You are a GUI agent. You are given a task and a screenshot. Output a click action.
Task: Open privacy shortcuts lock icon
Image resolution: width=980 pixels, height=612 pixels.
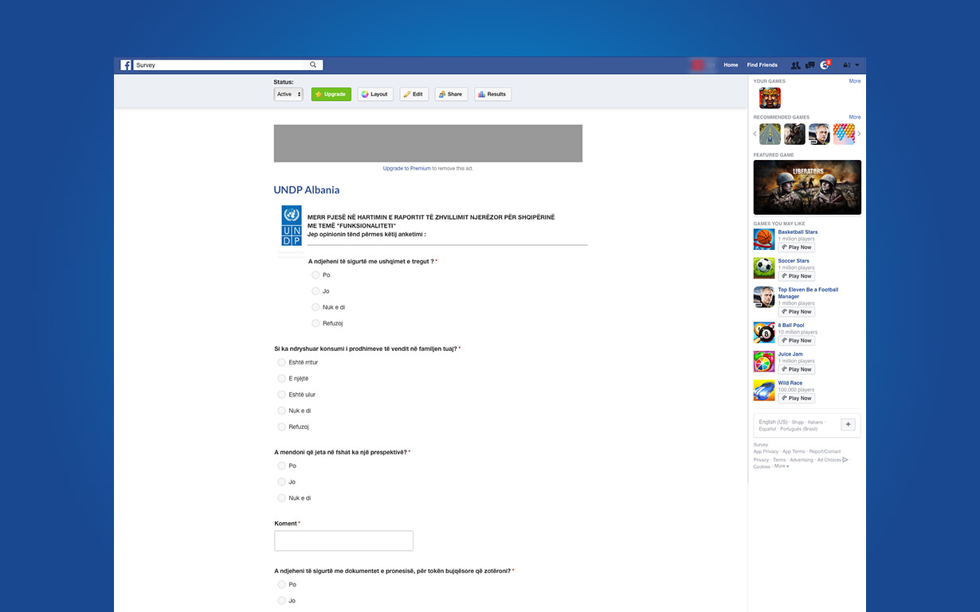pos(847,65)
